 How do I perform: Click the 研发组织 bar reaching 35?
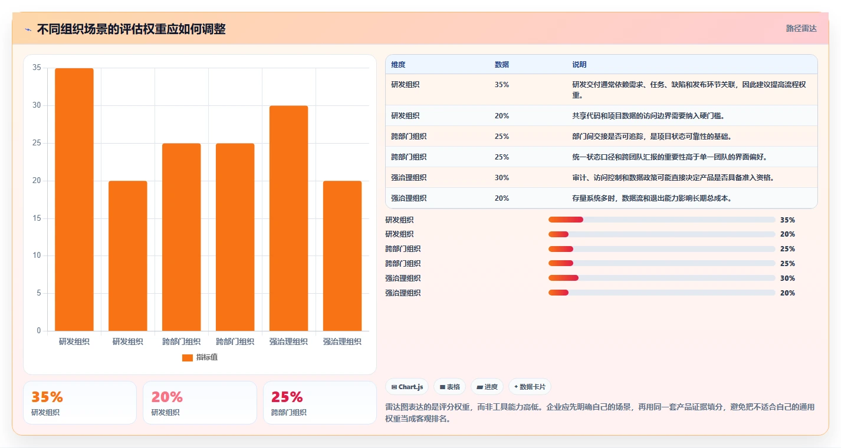74,200
